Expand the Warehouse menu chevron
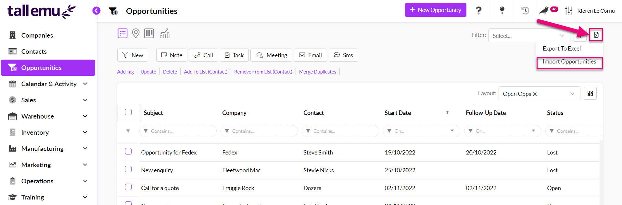Viewport: 622px width, 205px height. [85, 116]
